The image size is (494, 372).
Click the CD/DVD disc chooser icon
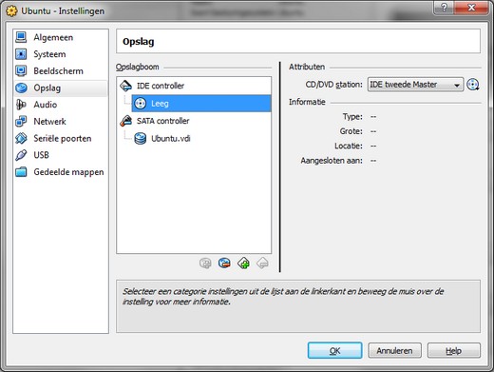click(473, 85)
